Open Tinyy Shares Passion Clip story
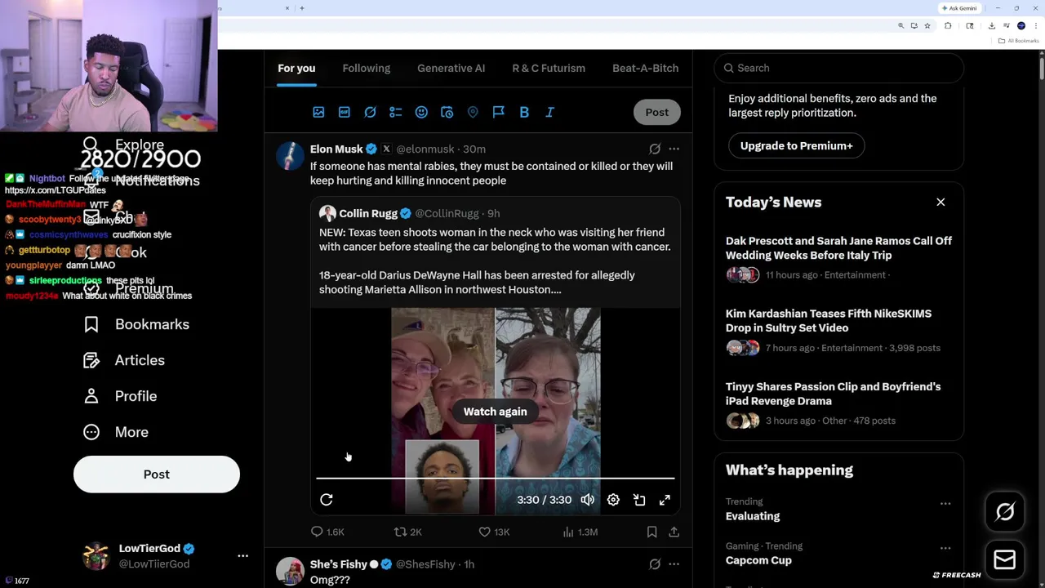This screenshot has height=588, width=1045. [838, 403]
